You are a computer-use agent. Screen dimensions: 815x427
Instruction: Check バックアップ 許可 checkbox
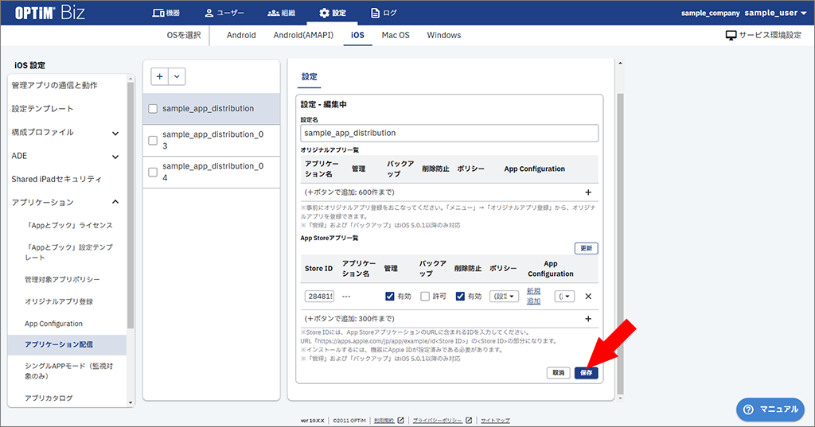(425, 296)
